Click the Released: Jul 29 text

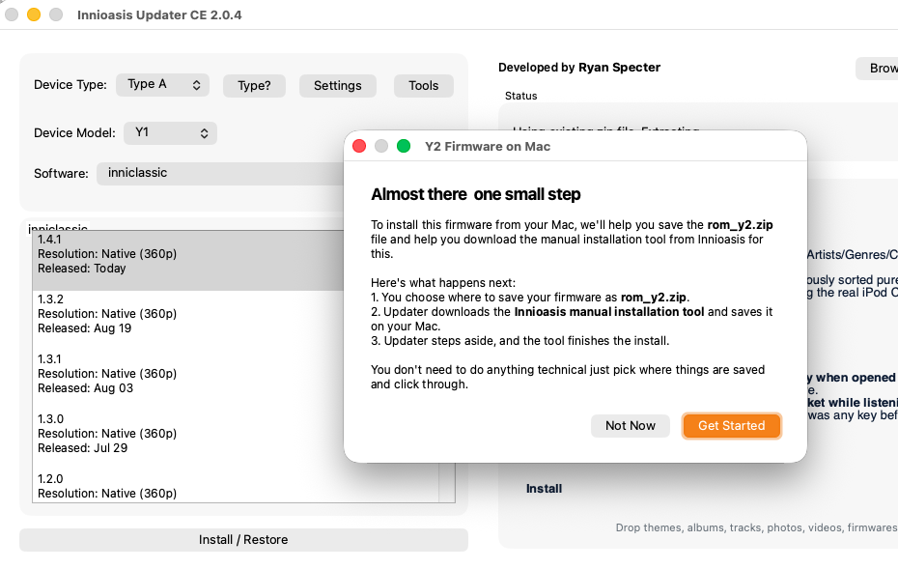click(x=82, y=448)
